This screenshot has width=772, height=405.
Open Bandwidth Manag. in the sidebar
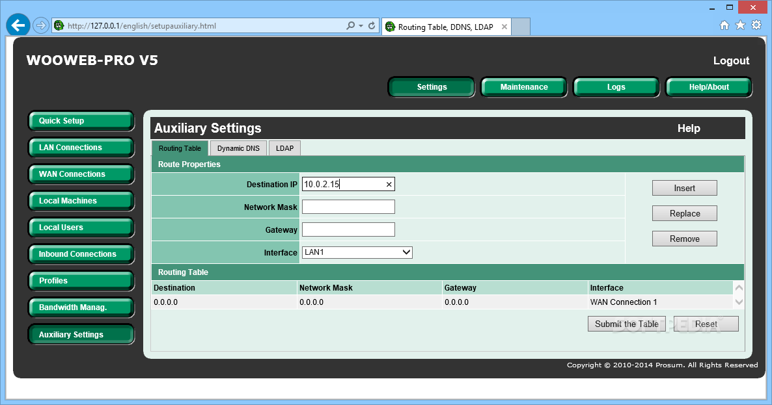pyautogui.click(x=81, y=307)
